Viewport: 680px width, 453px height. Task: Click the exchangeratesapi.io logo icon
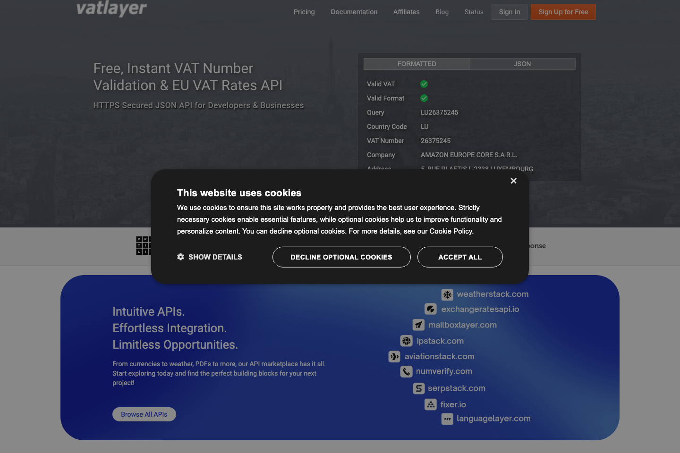[430, 309]
